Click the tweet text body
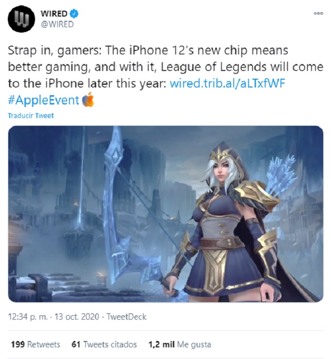The image size is (331, 359). coord(165,76)
